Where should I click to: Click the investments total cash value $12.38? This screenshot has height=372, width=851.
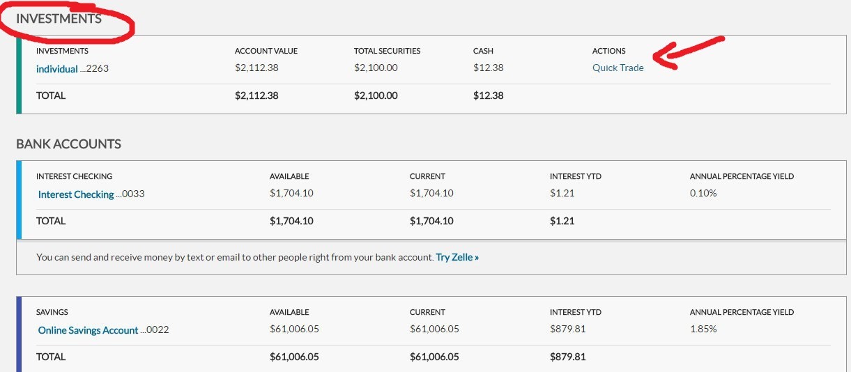tap(488, 95)
